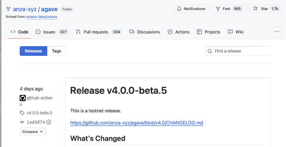Image resolution: width=286 pixels, height=147 pixels.
Task: Click the pull request branch icon
Action: (79, 32)
